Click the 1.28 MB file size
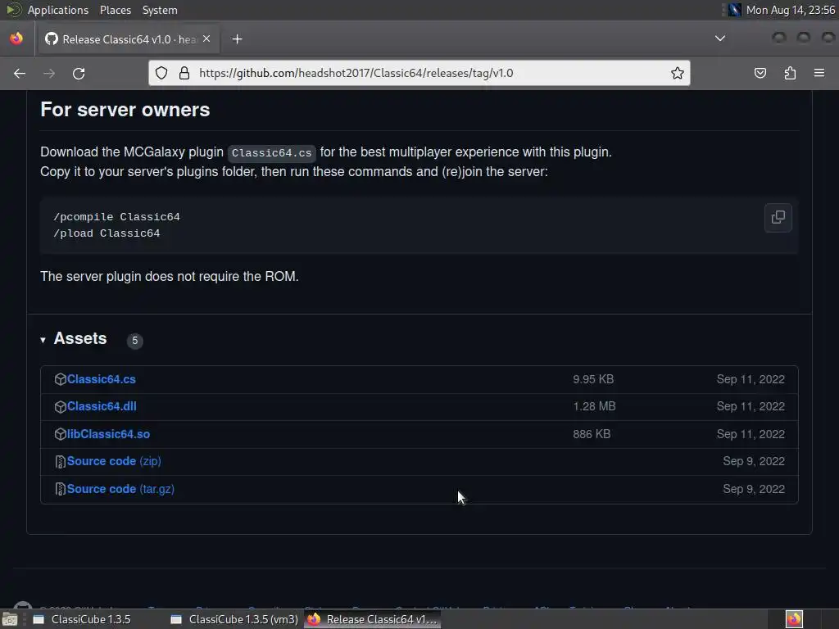This screenshot has width=839, height=629. tap(594, 406)
